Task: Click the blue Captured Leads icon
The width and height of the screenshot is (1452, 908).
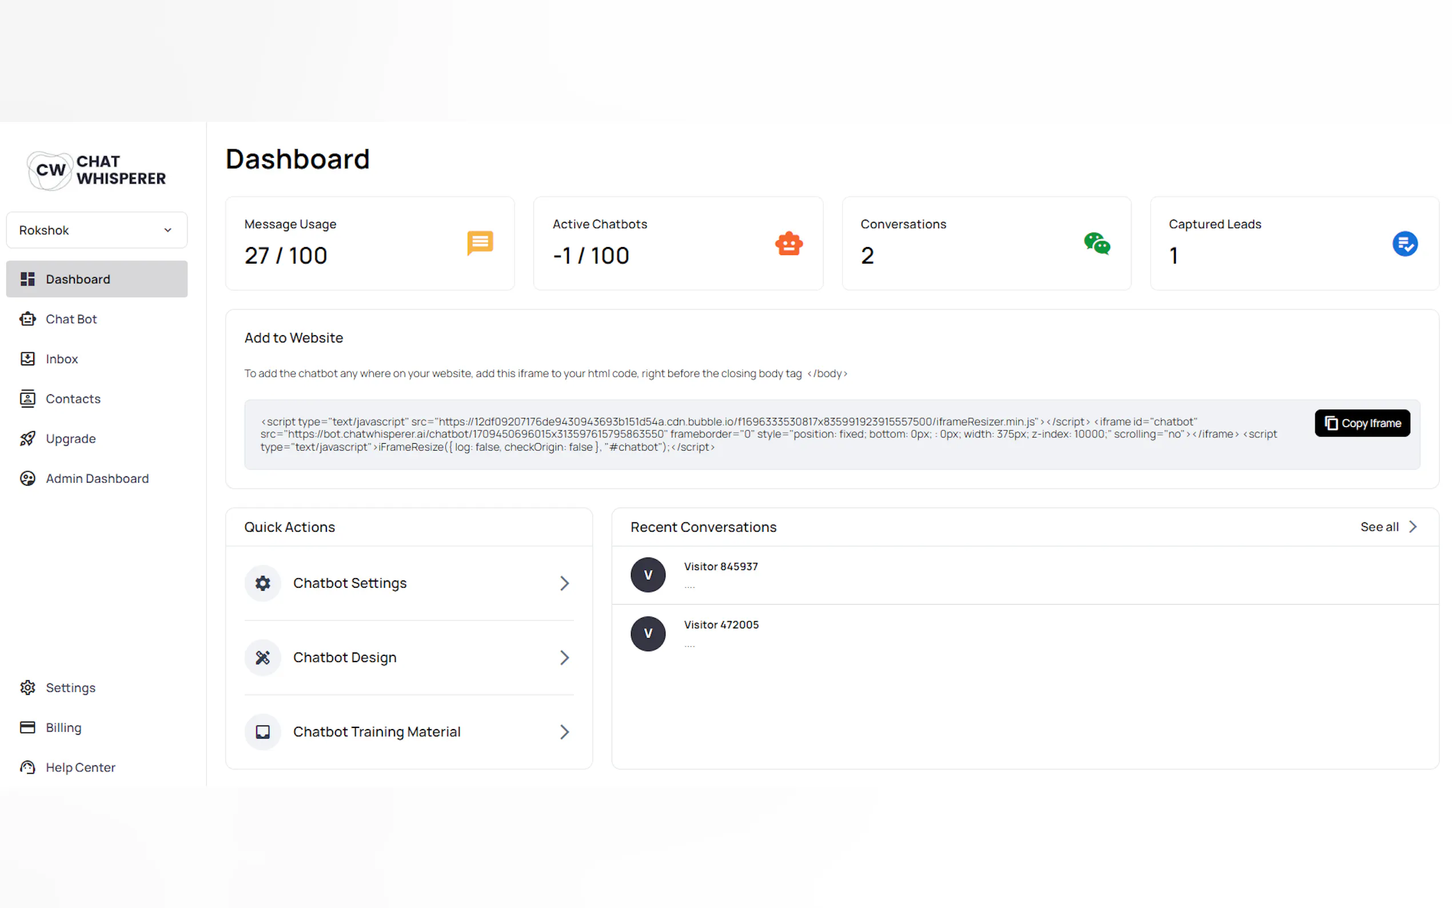Action: 1404,244
